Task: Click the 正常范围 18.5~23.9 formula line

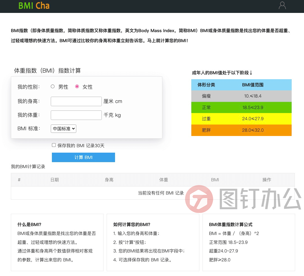Action: [x=228, y=242]
